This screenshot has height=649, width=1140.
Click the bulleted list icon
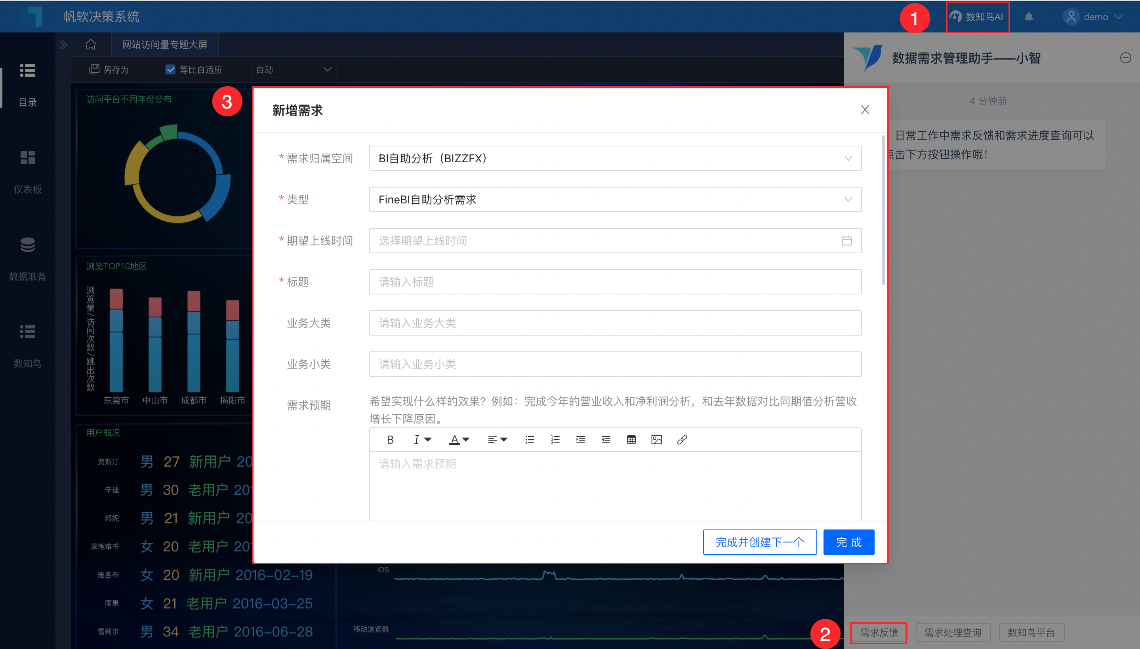[x=530, y=440]
